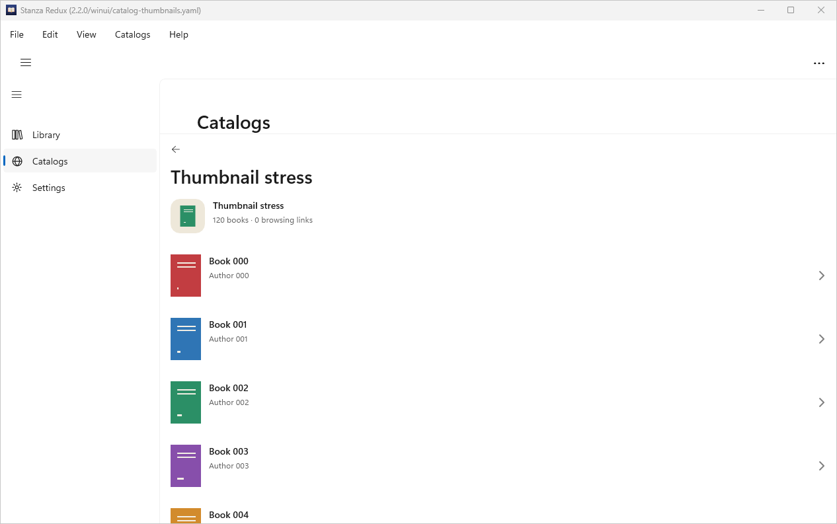Click the green Book 002 cover thumbnail
This screenshot has width=837, height=524.
[x=186, y=402]
